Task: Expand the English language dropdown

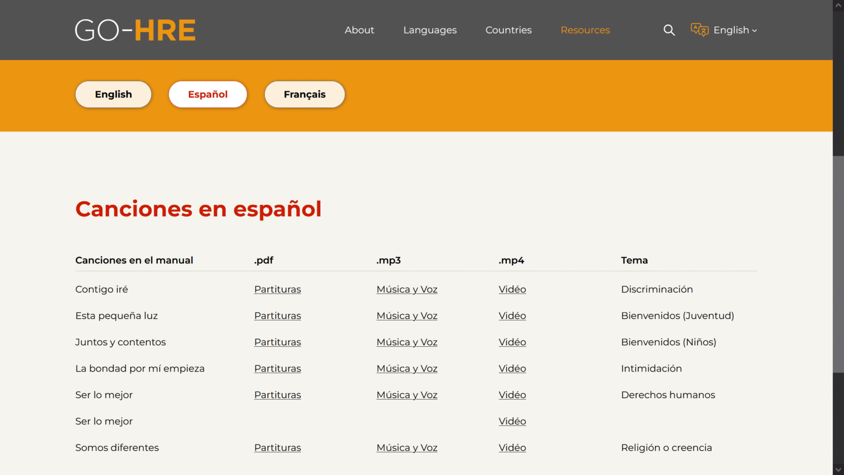Action: (x=735, y=30)
